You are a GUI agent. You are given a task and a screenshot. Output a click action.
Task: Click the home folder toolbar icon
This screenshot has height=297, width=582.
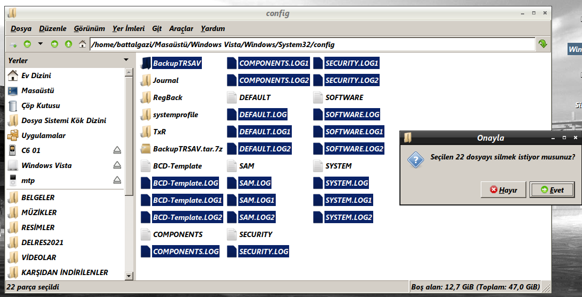coord(82,44)
